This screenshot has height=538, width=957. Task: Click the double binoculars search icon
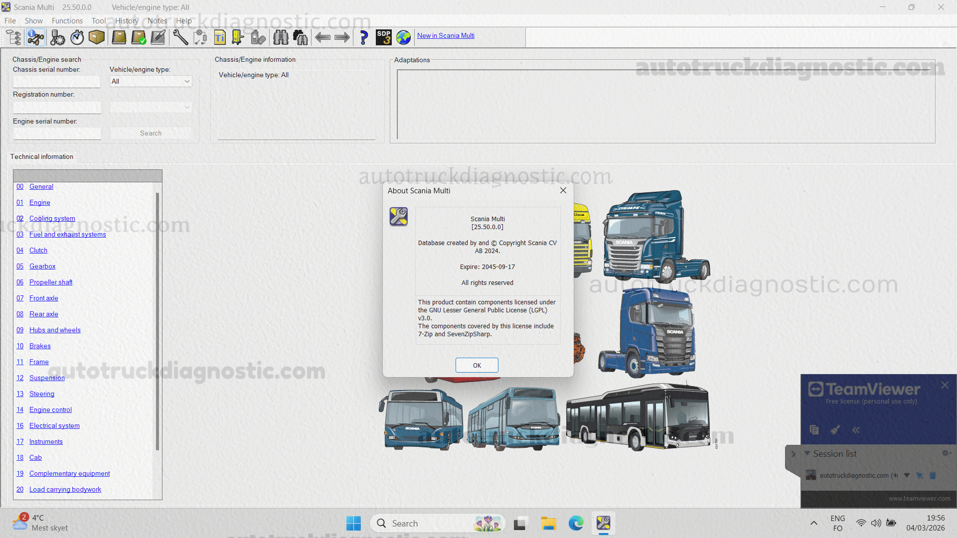tap(300, 37)
